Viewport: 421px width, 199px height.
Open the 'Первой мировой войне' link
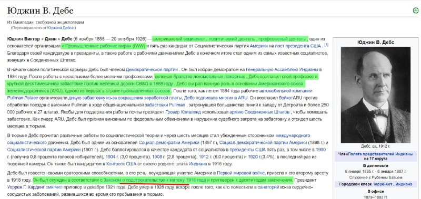coord(241,173)
